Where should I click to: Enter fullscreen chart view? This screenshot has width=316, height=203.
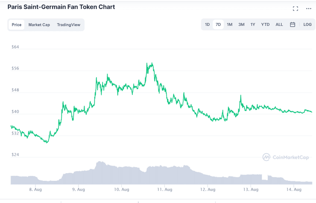tap(296, 9)
